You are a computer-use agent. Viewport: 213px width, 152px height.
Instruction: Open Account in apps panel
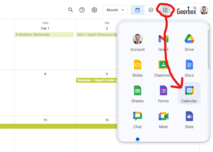[x=138, y=42]
